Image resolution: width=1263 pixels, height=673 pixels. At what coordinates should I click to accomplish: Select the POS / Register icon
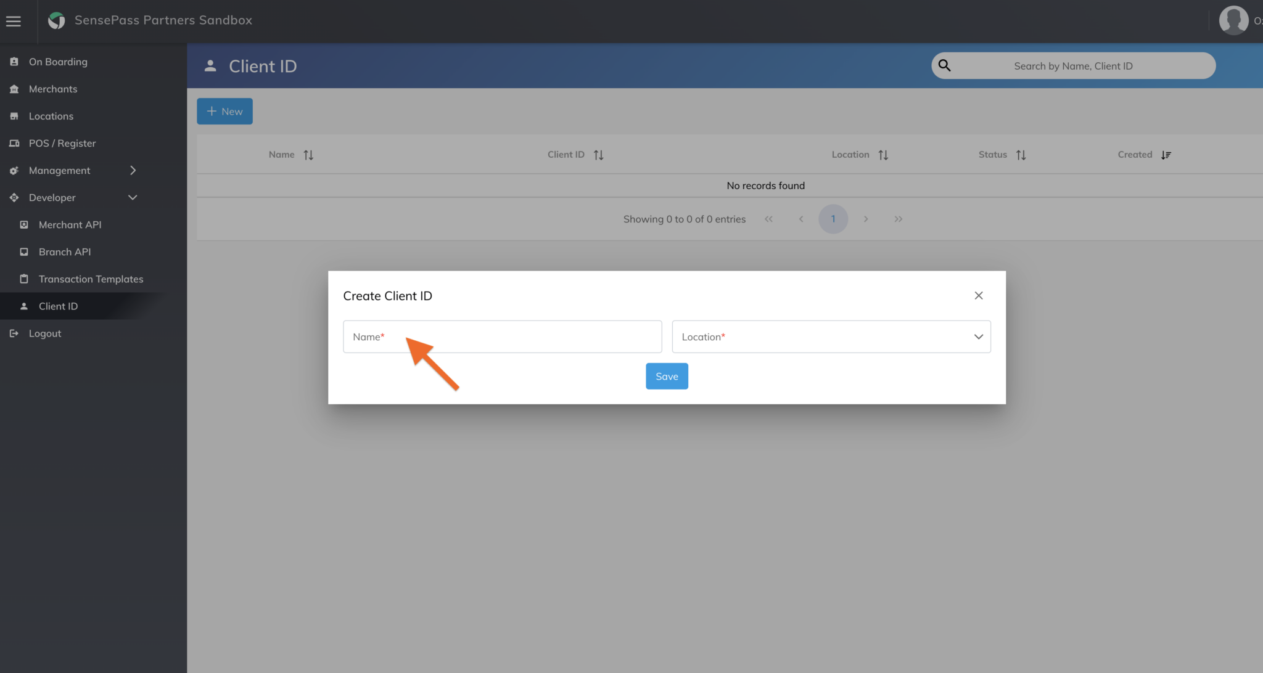pos(14,143)
